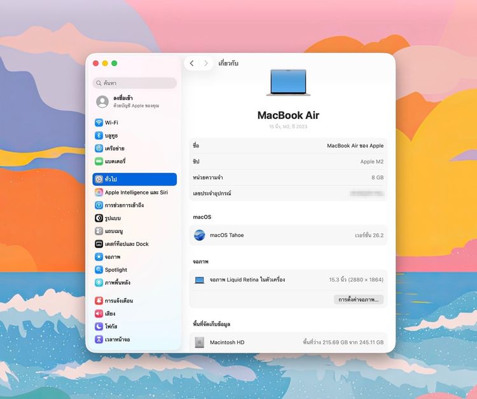Click the Wi-Fi icon in sidebar
The width and height of the screenshot is (477, 399).
coord(99,123)
